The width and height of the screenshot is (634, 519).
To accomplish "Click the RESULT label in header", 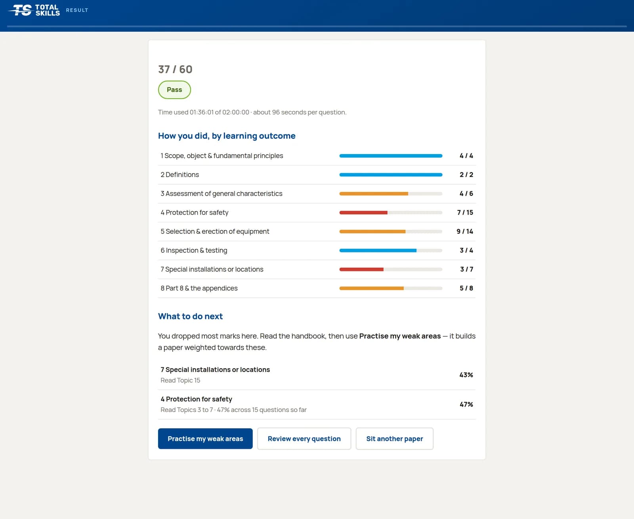I will pos(77,10).
